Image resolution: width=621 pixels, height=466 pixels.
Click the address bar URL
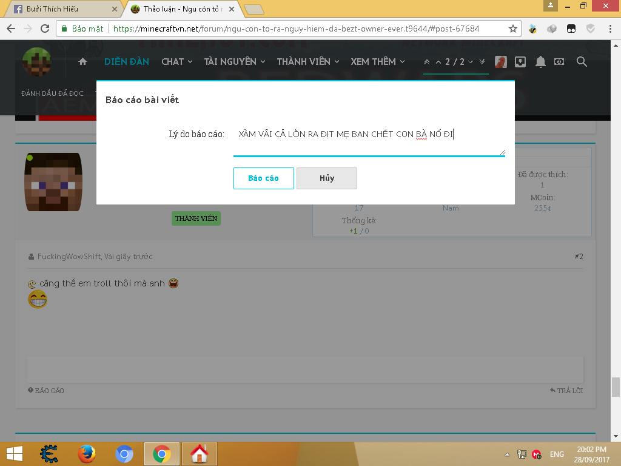tap(296, 29)
